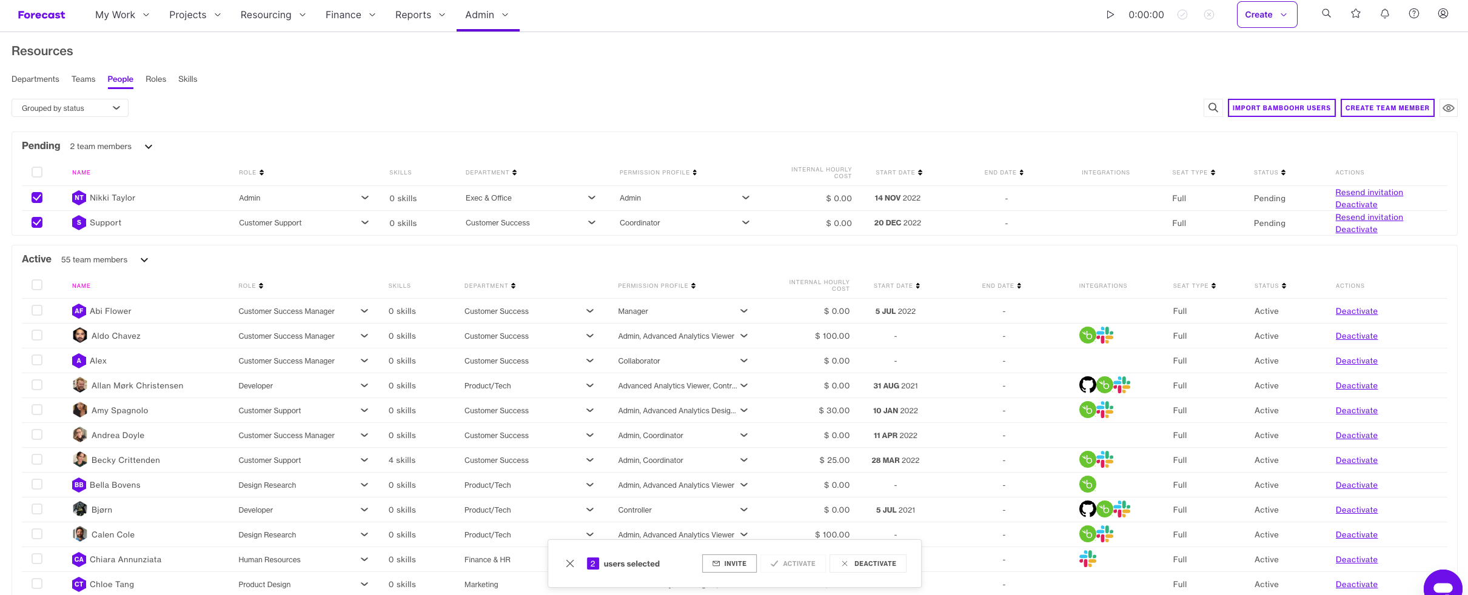The width and height of the screenshot is (1468, 595).
Task: Start the timer with the play icon
Action: click(1110, 15)
